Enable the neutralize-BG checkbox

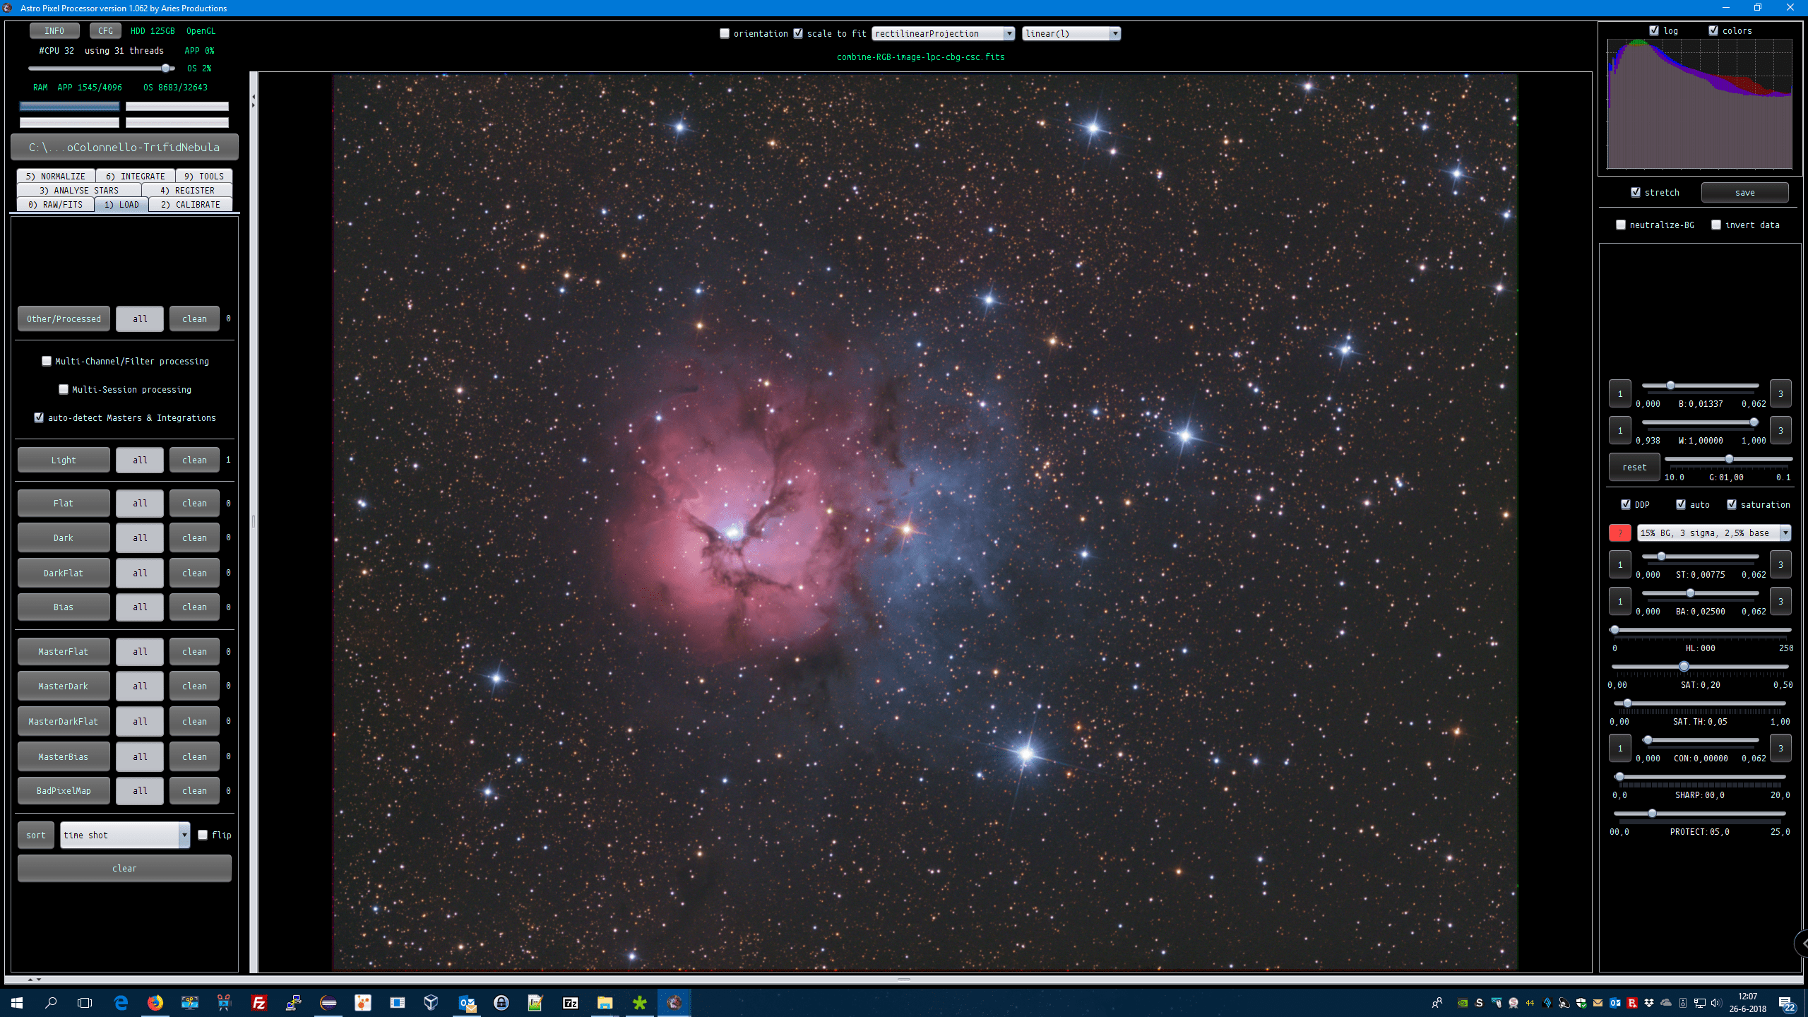tap(1621, 225)
